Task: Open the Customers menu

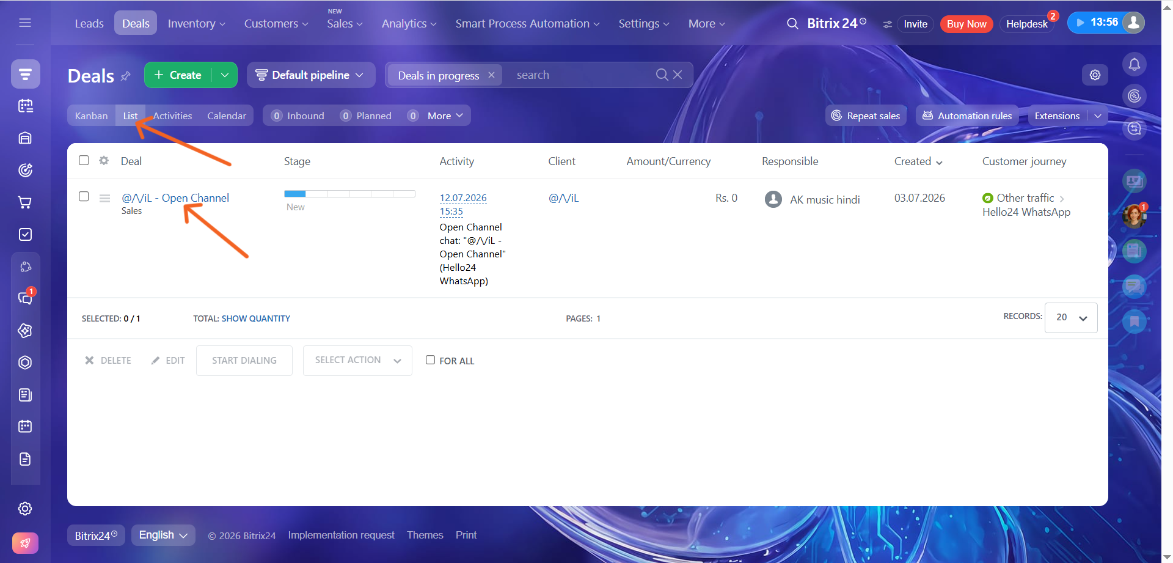Action: coord(276,23)
